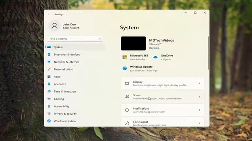Open Time & language label
Image resolution: width=252 pixels, height=141 pixels.
[x=65, y=91]
